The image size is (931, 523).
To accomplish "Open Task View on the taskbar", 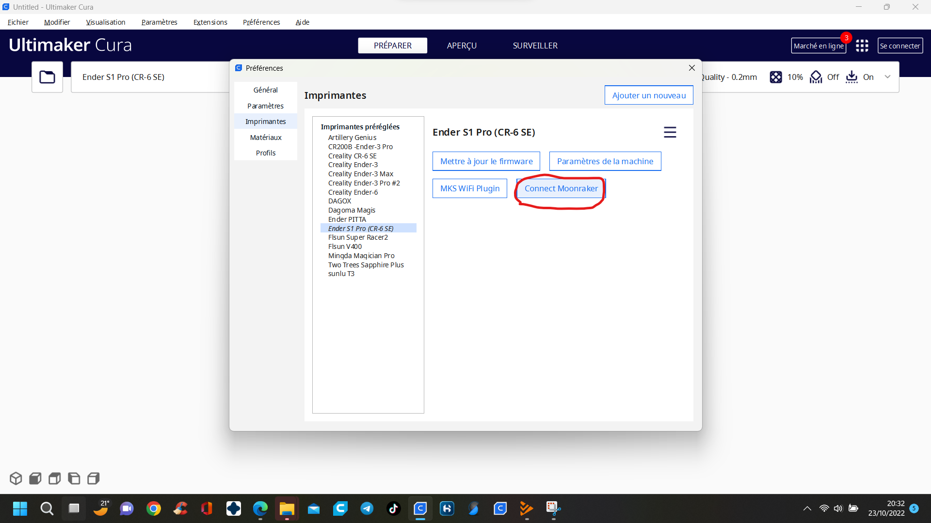I will (74, 508).
